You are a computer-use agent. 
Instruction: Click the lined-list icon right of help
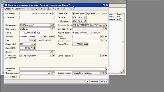[69, 9]
